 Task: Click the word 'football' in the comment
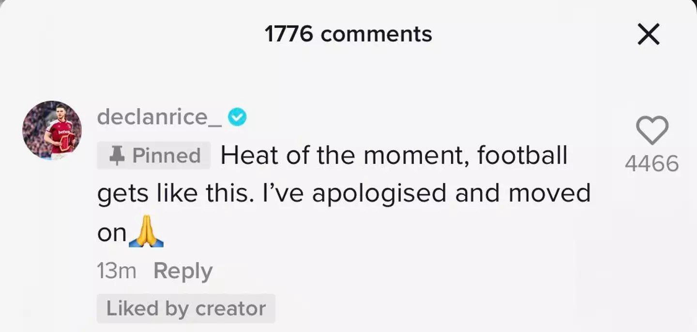coord(522,156)
